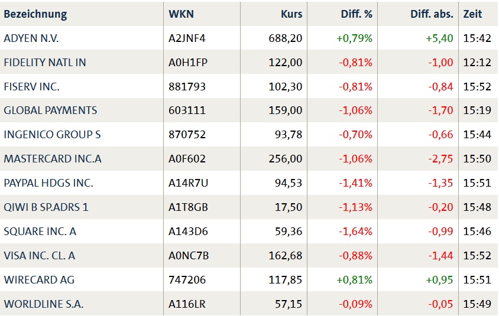Click VISA INC. CL. A name
Screen dimensions: 499x316
40,256
